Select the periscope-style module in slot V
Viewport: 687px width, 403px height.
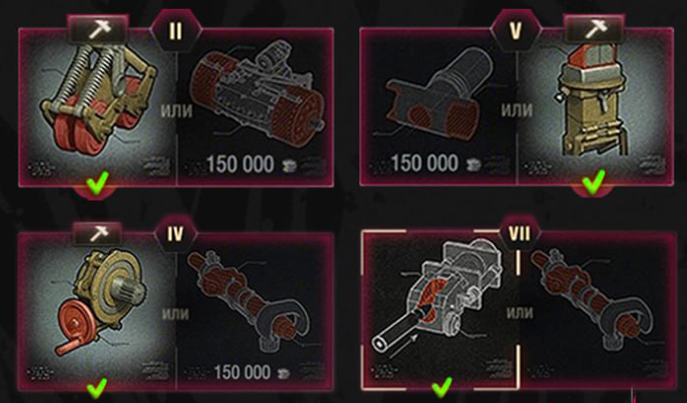pyautogui.click(x=595, y=107)
